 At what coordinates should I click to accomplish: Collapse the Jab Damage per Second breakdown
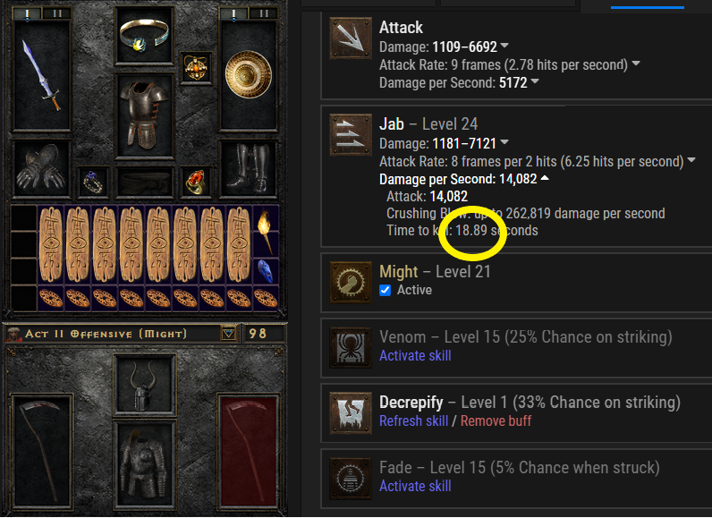(x=545, y=178)
